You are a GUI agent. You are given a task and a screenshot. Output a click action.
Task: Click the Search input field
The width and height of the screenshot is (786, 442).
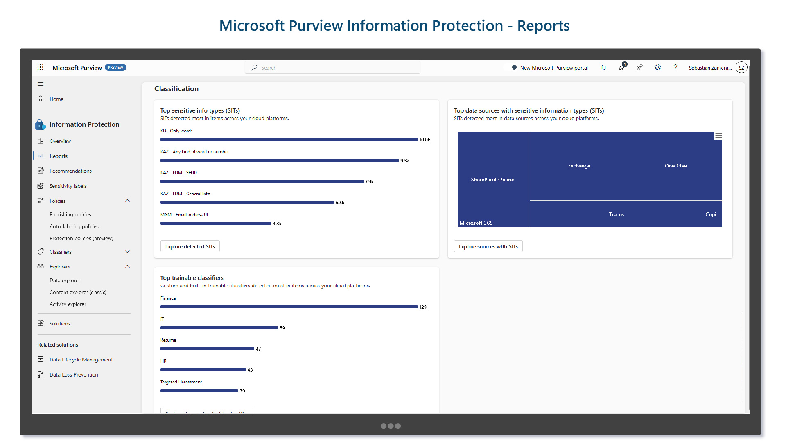coord(332,68)
